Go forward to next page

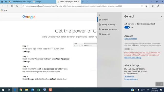[7, 6]
